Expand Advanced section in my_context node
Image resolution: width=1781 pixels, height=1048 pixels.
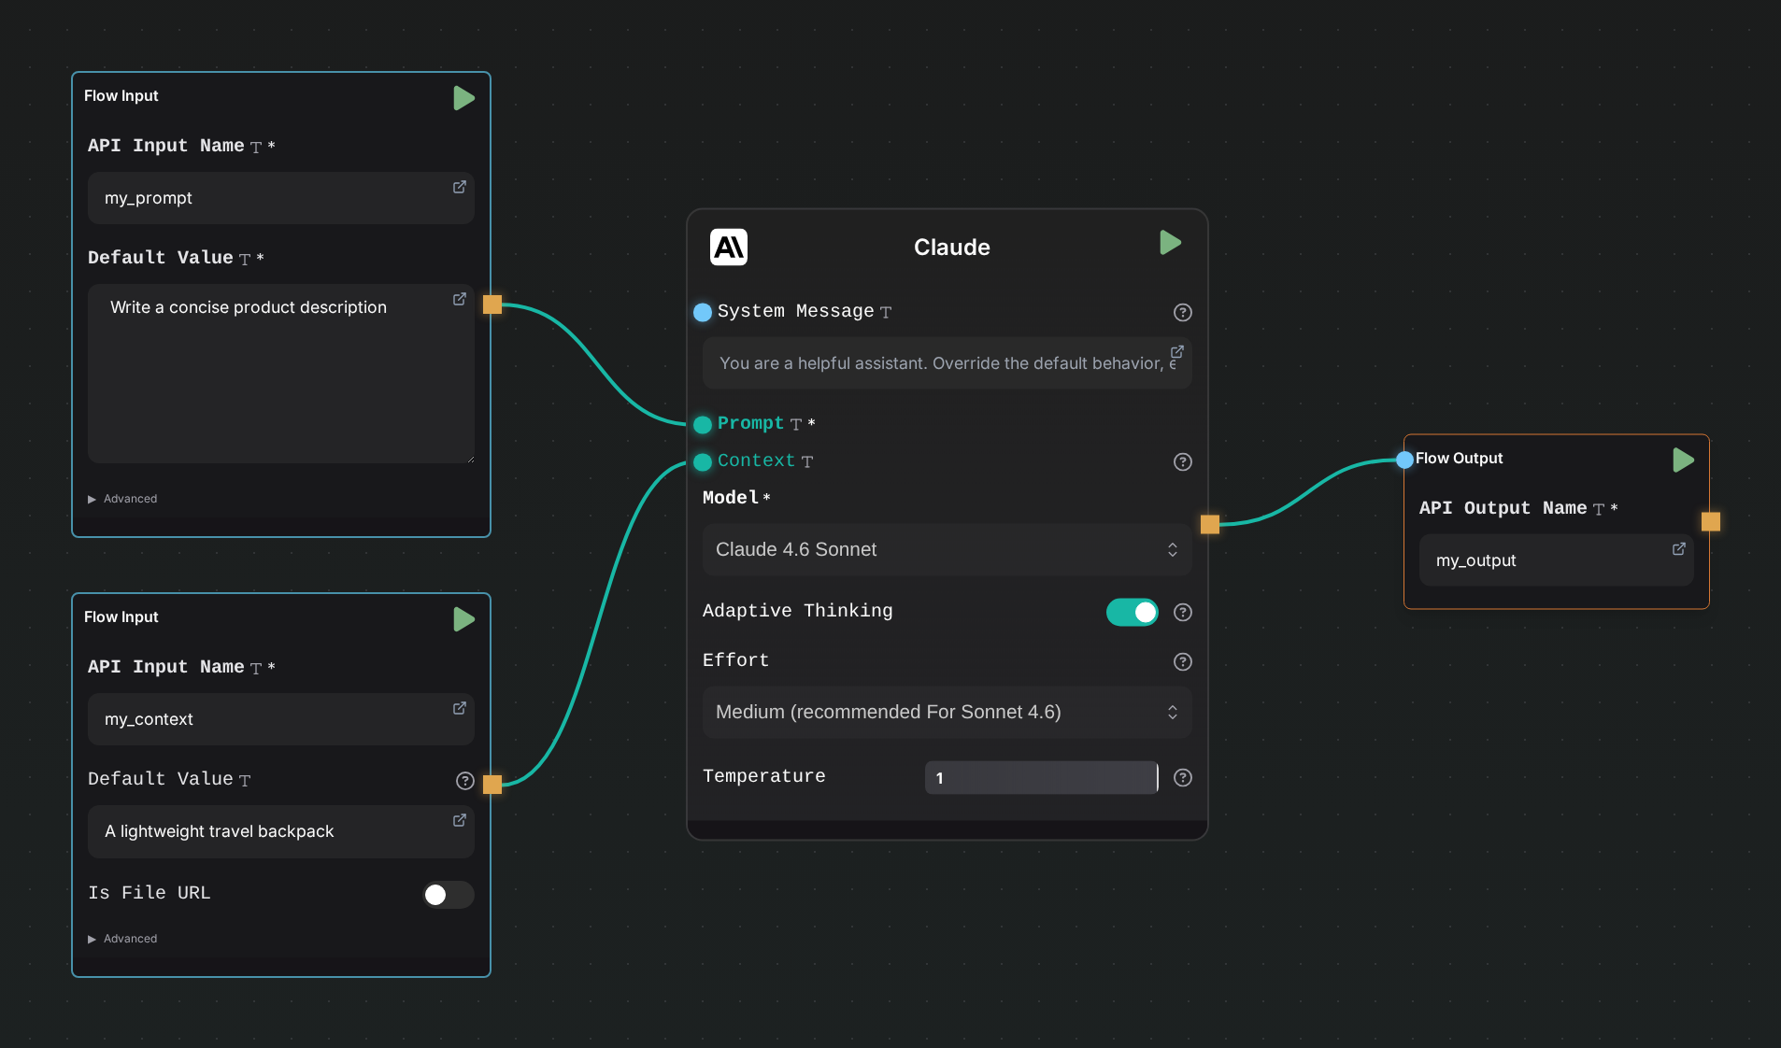(122, 939)
